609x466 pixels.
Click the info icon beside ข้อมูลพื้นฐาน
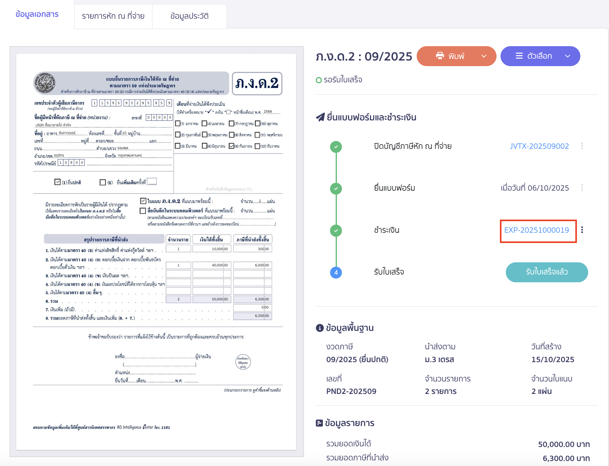(319, 328)
